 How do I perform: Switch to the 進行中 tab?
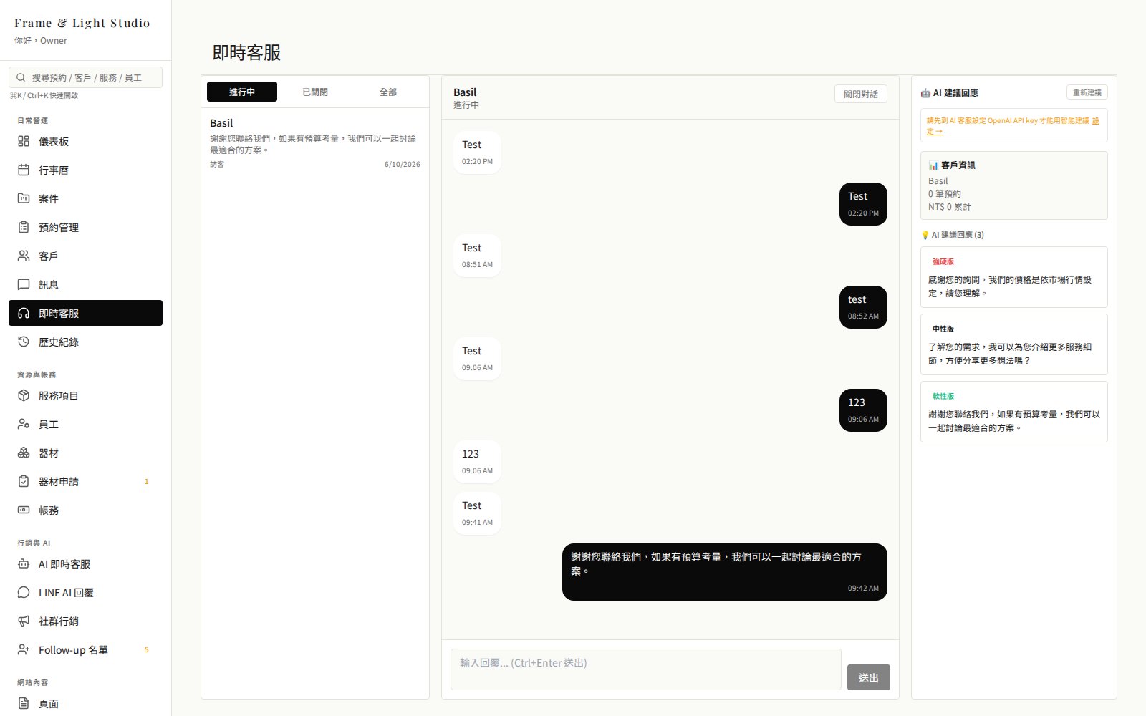click(x=242, y=92)
